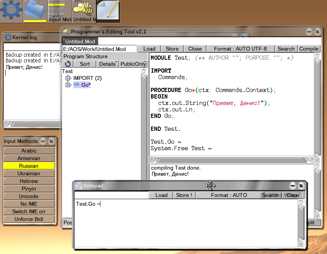Open the notepad pencil icon in the taskbar
The height and width of the screenshot is (254, 327).
(x=108, y=11)
